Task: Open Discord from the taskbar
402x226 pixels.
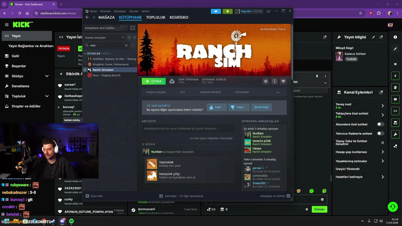Action: click(x=62, y=221)
